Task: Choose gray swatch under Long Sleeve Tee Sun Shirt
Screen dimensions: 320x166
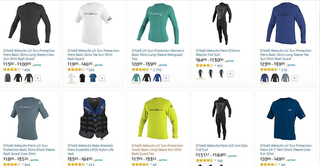Action: [285, 78]
